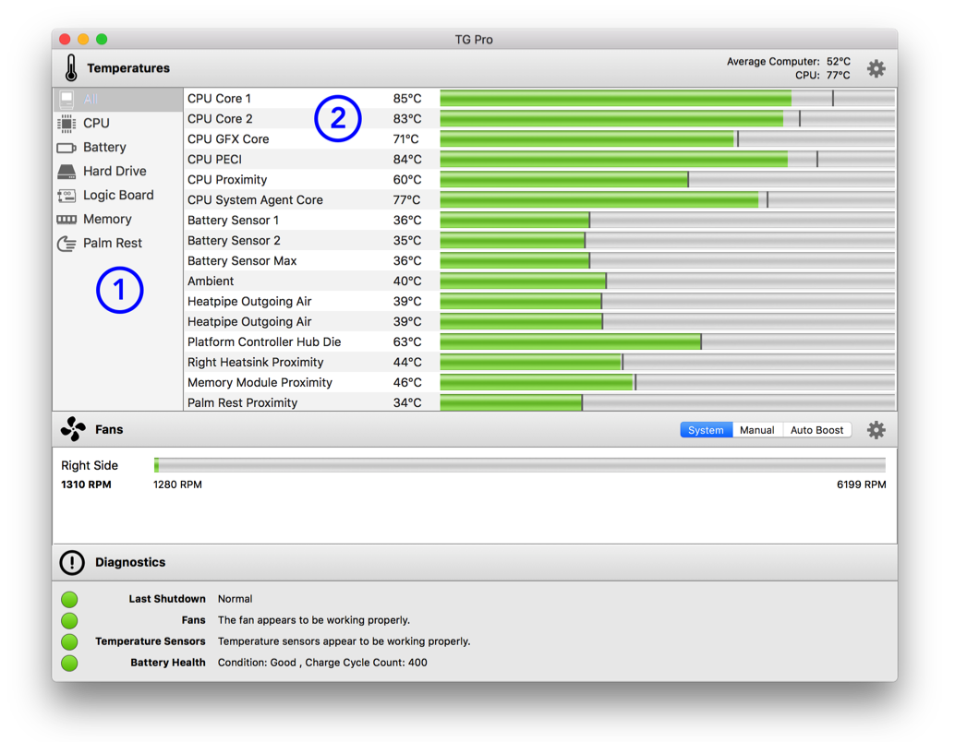Viewport: 955px width, 742px height.
Task: Click the Platform Controller Hub Die temperature bar
Action: point(667,341)
